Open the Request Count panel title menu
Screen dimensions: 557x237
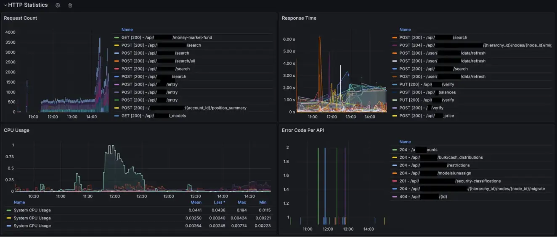21,18
